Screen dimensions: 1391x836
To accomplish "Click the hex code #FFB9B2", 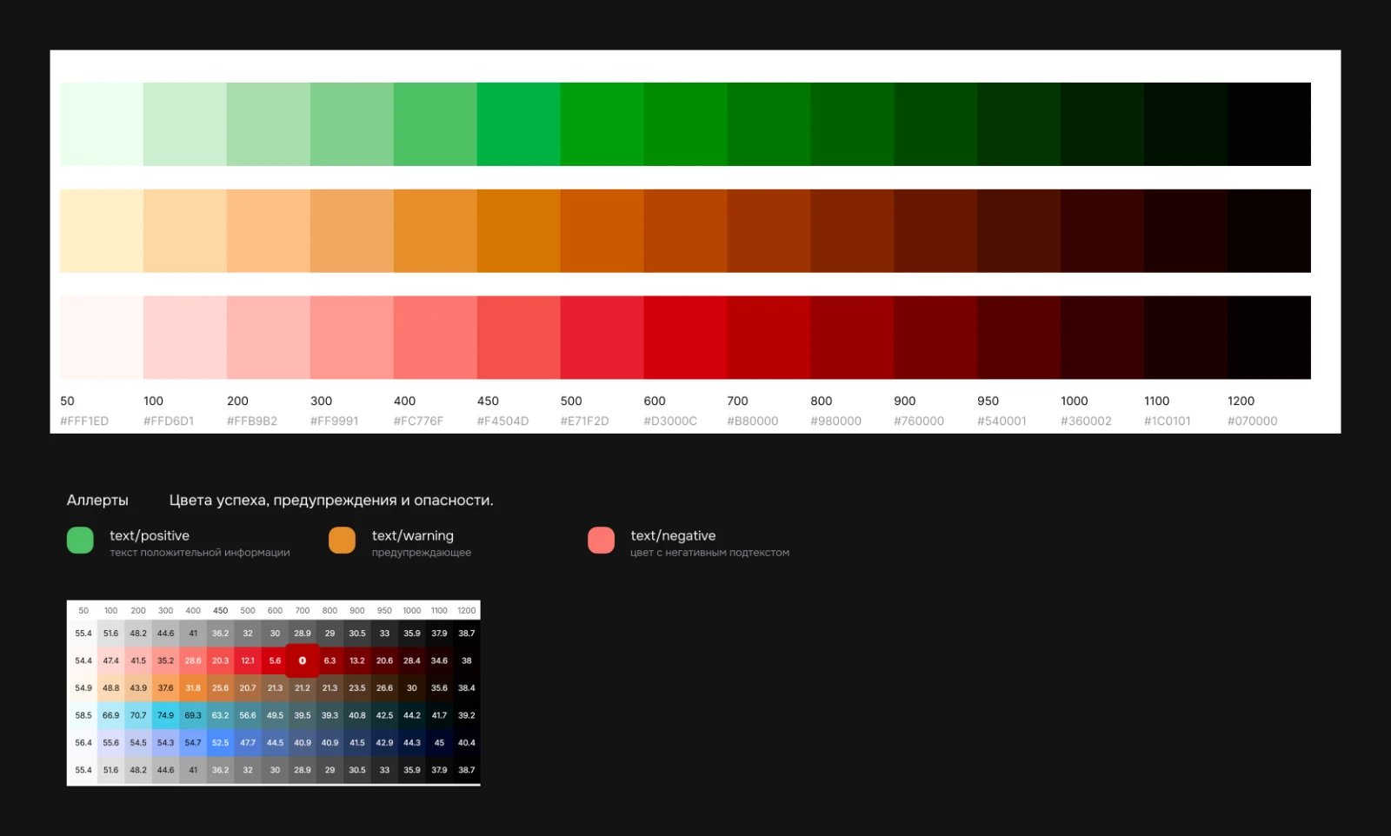I will click(252, 421).
